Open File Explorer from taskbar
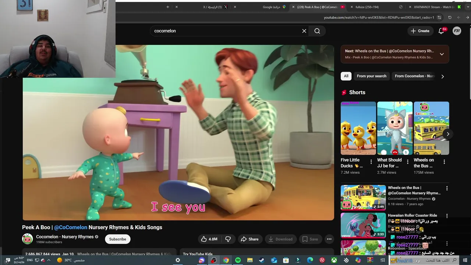This screenshot has height=265, width=471. pos(250,260)
